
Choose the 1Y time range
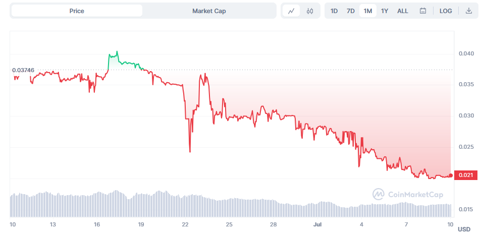coord(385,11)
